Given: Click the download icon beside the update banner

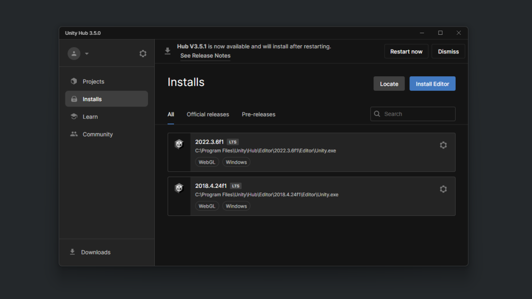Looking at the screenshot, I should point(167,51).
